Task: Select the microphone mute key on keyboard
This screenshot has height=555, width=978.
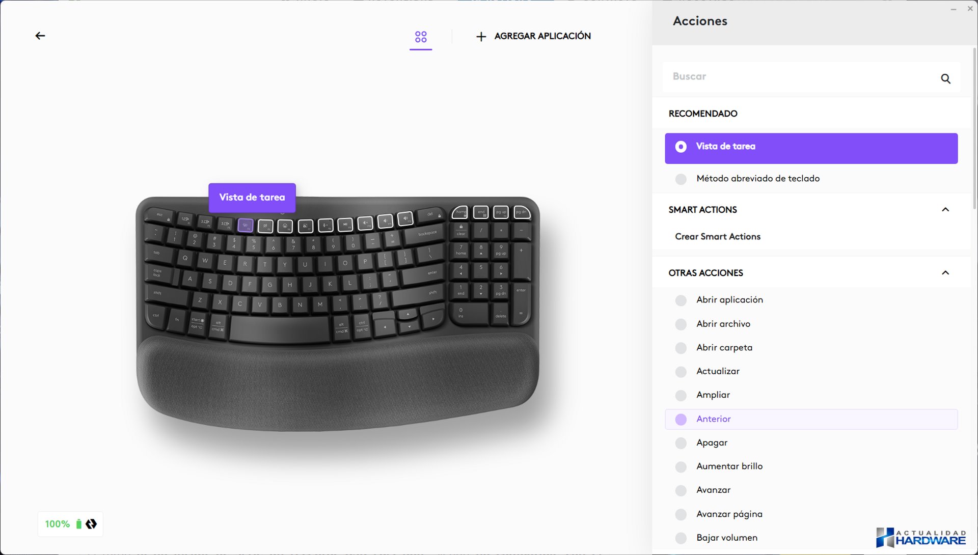Action: [325, 225]
